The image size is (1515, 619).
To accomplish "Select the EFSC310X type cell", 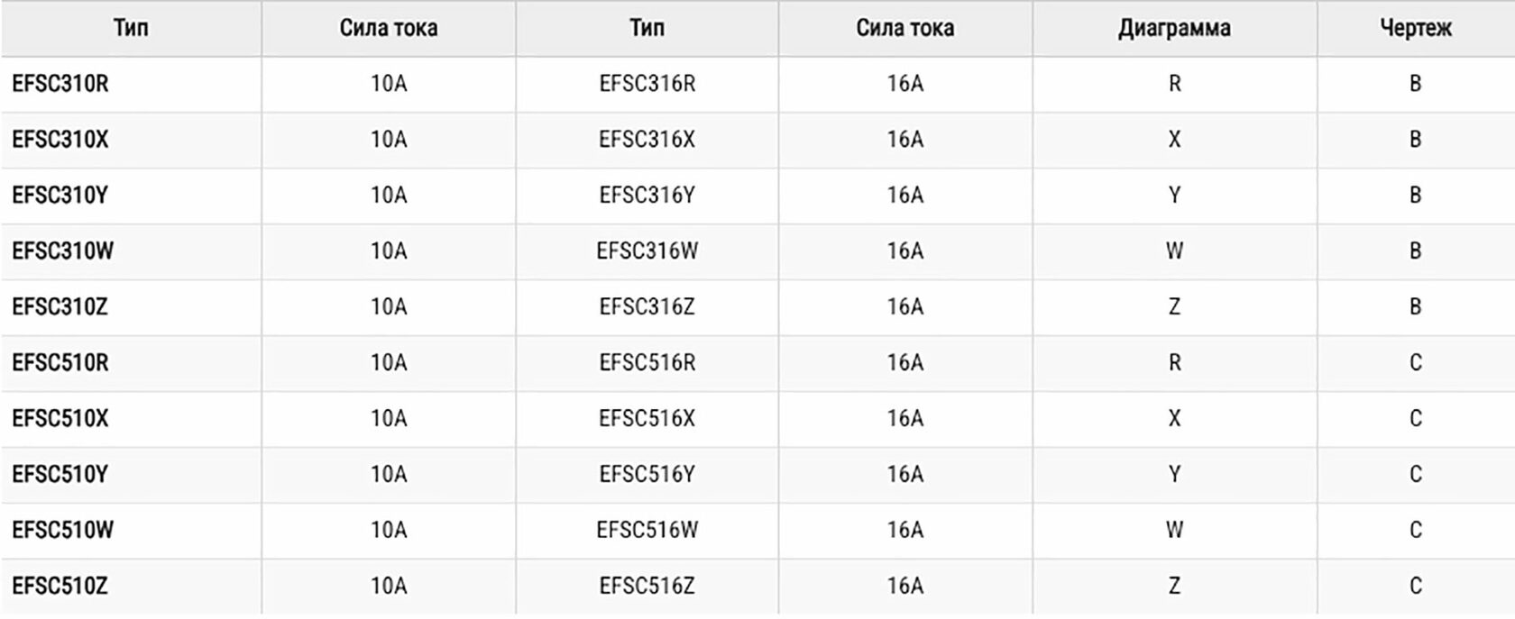I will (x=60, y=140).
